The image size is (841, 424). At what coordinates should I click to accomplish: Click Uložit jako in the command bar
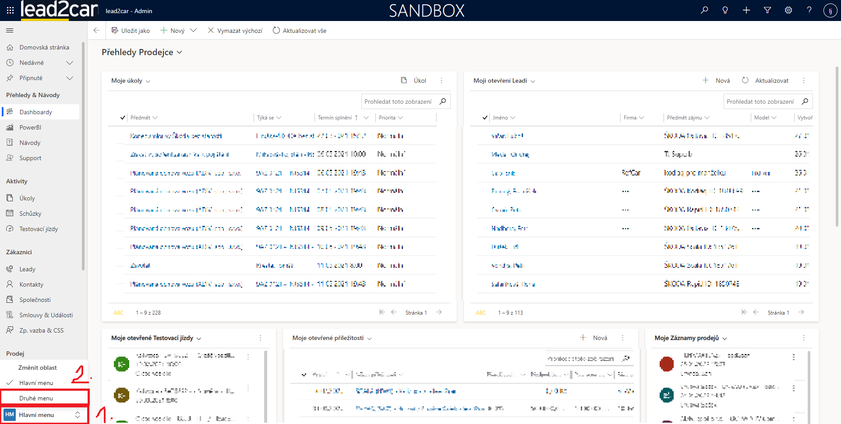tap(131, 31)
